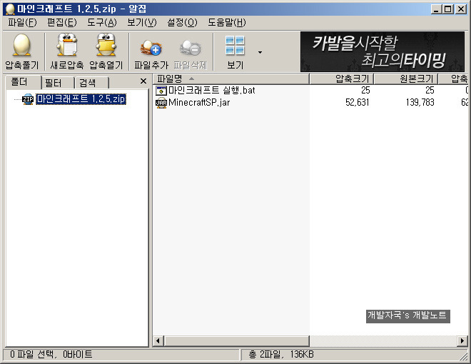Minimize the 알집 window
Image resolution: width=471 pixels, height=364 pixels.
pos(437,9)
